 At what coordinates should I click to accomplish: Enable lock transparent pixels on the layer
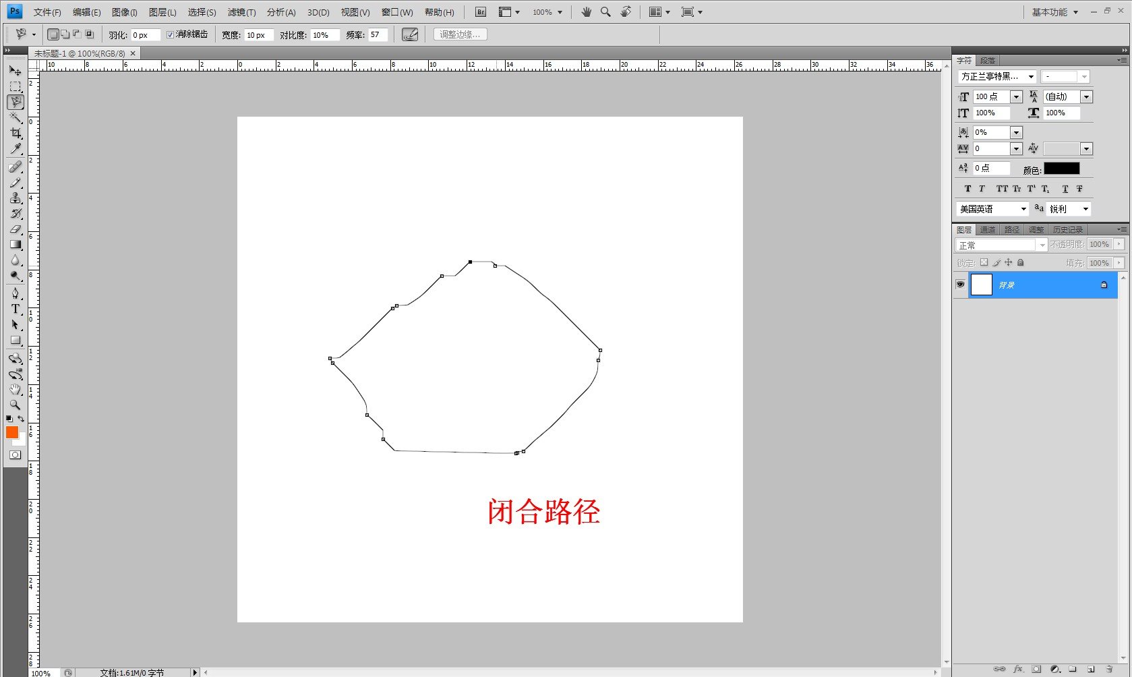[984, 262]
